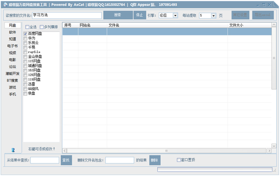
Task: Click the small user icon under sidebar
Action: tap(13, 150)
